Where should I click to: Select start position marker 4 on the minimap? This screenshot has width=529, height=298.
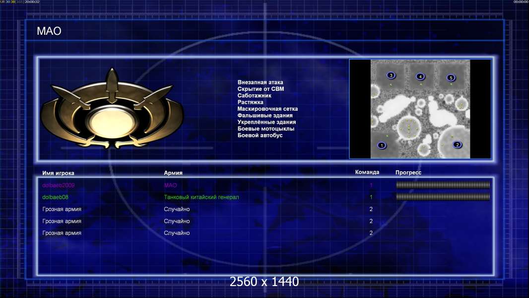click(x=420, y=76)
